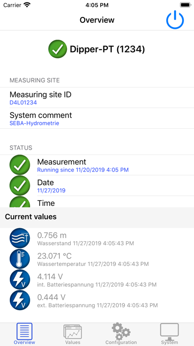
Task: Tap the Overview navigation title
Action: 97,20
